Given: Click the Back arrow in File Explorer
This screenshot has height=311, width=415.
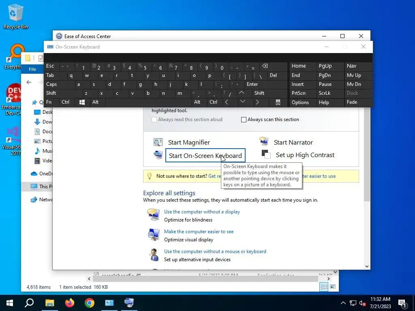Looking at the screenshot, I should pyautogui.click(x=29, y=82).
